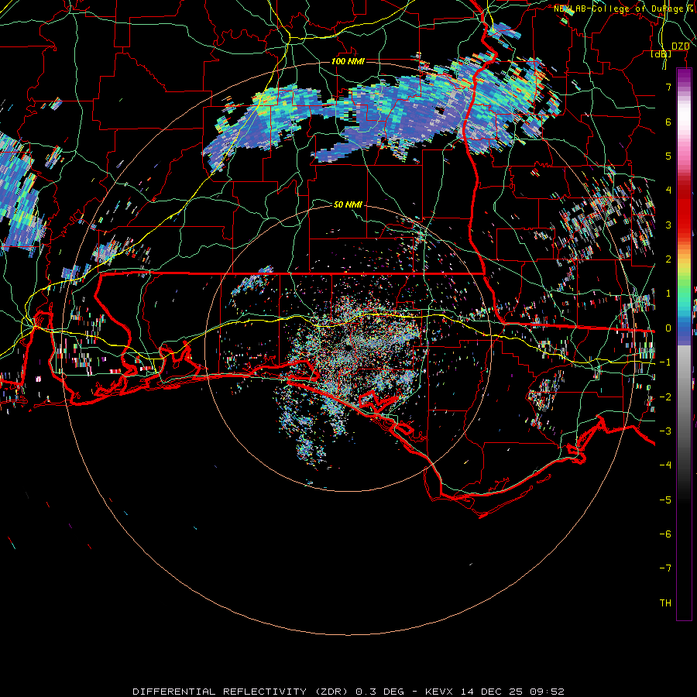Click the 50 NMI range ring label
The height and width of the screenshot is (697, 697).
coord(348,204)
